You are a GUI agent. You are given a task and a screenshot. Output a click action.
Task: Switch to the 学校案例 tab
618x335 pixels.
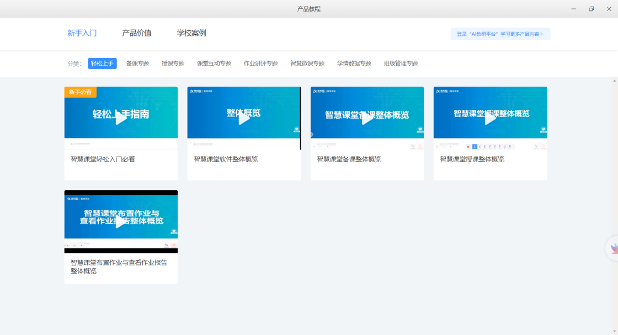point(191,33)
